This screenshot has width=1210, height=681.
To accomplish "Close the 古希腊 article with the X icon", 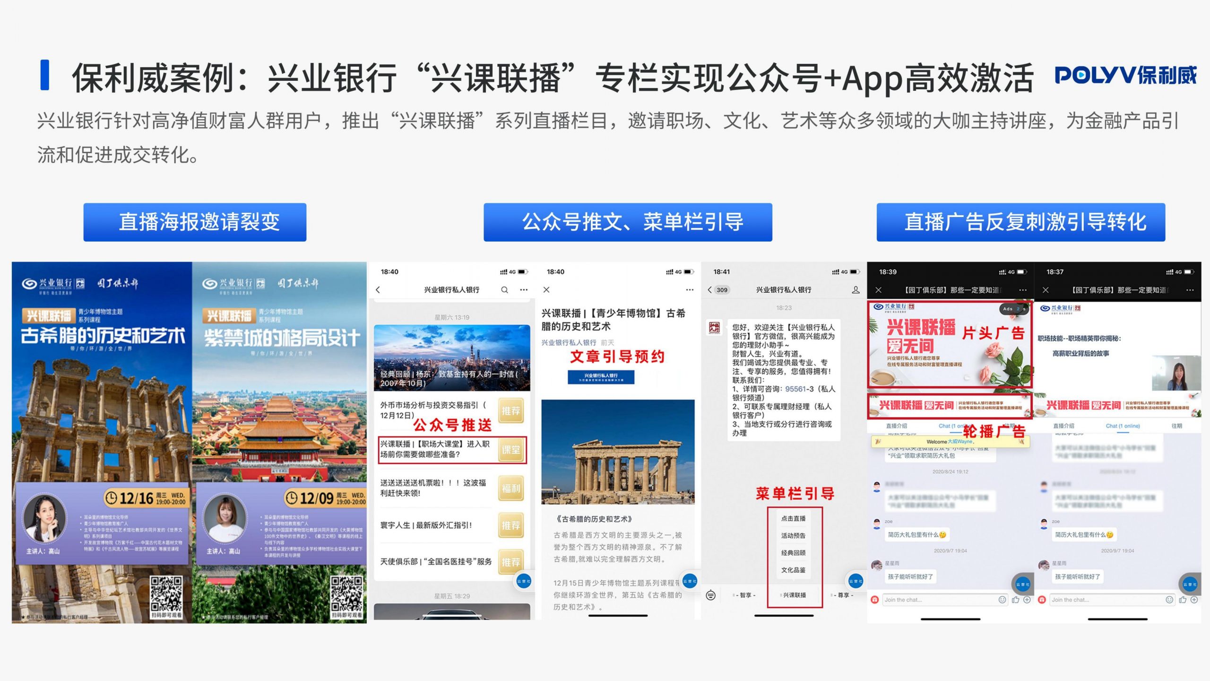I will 546,290.
